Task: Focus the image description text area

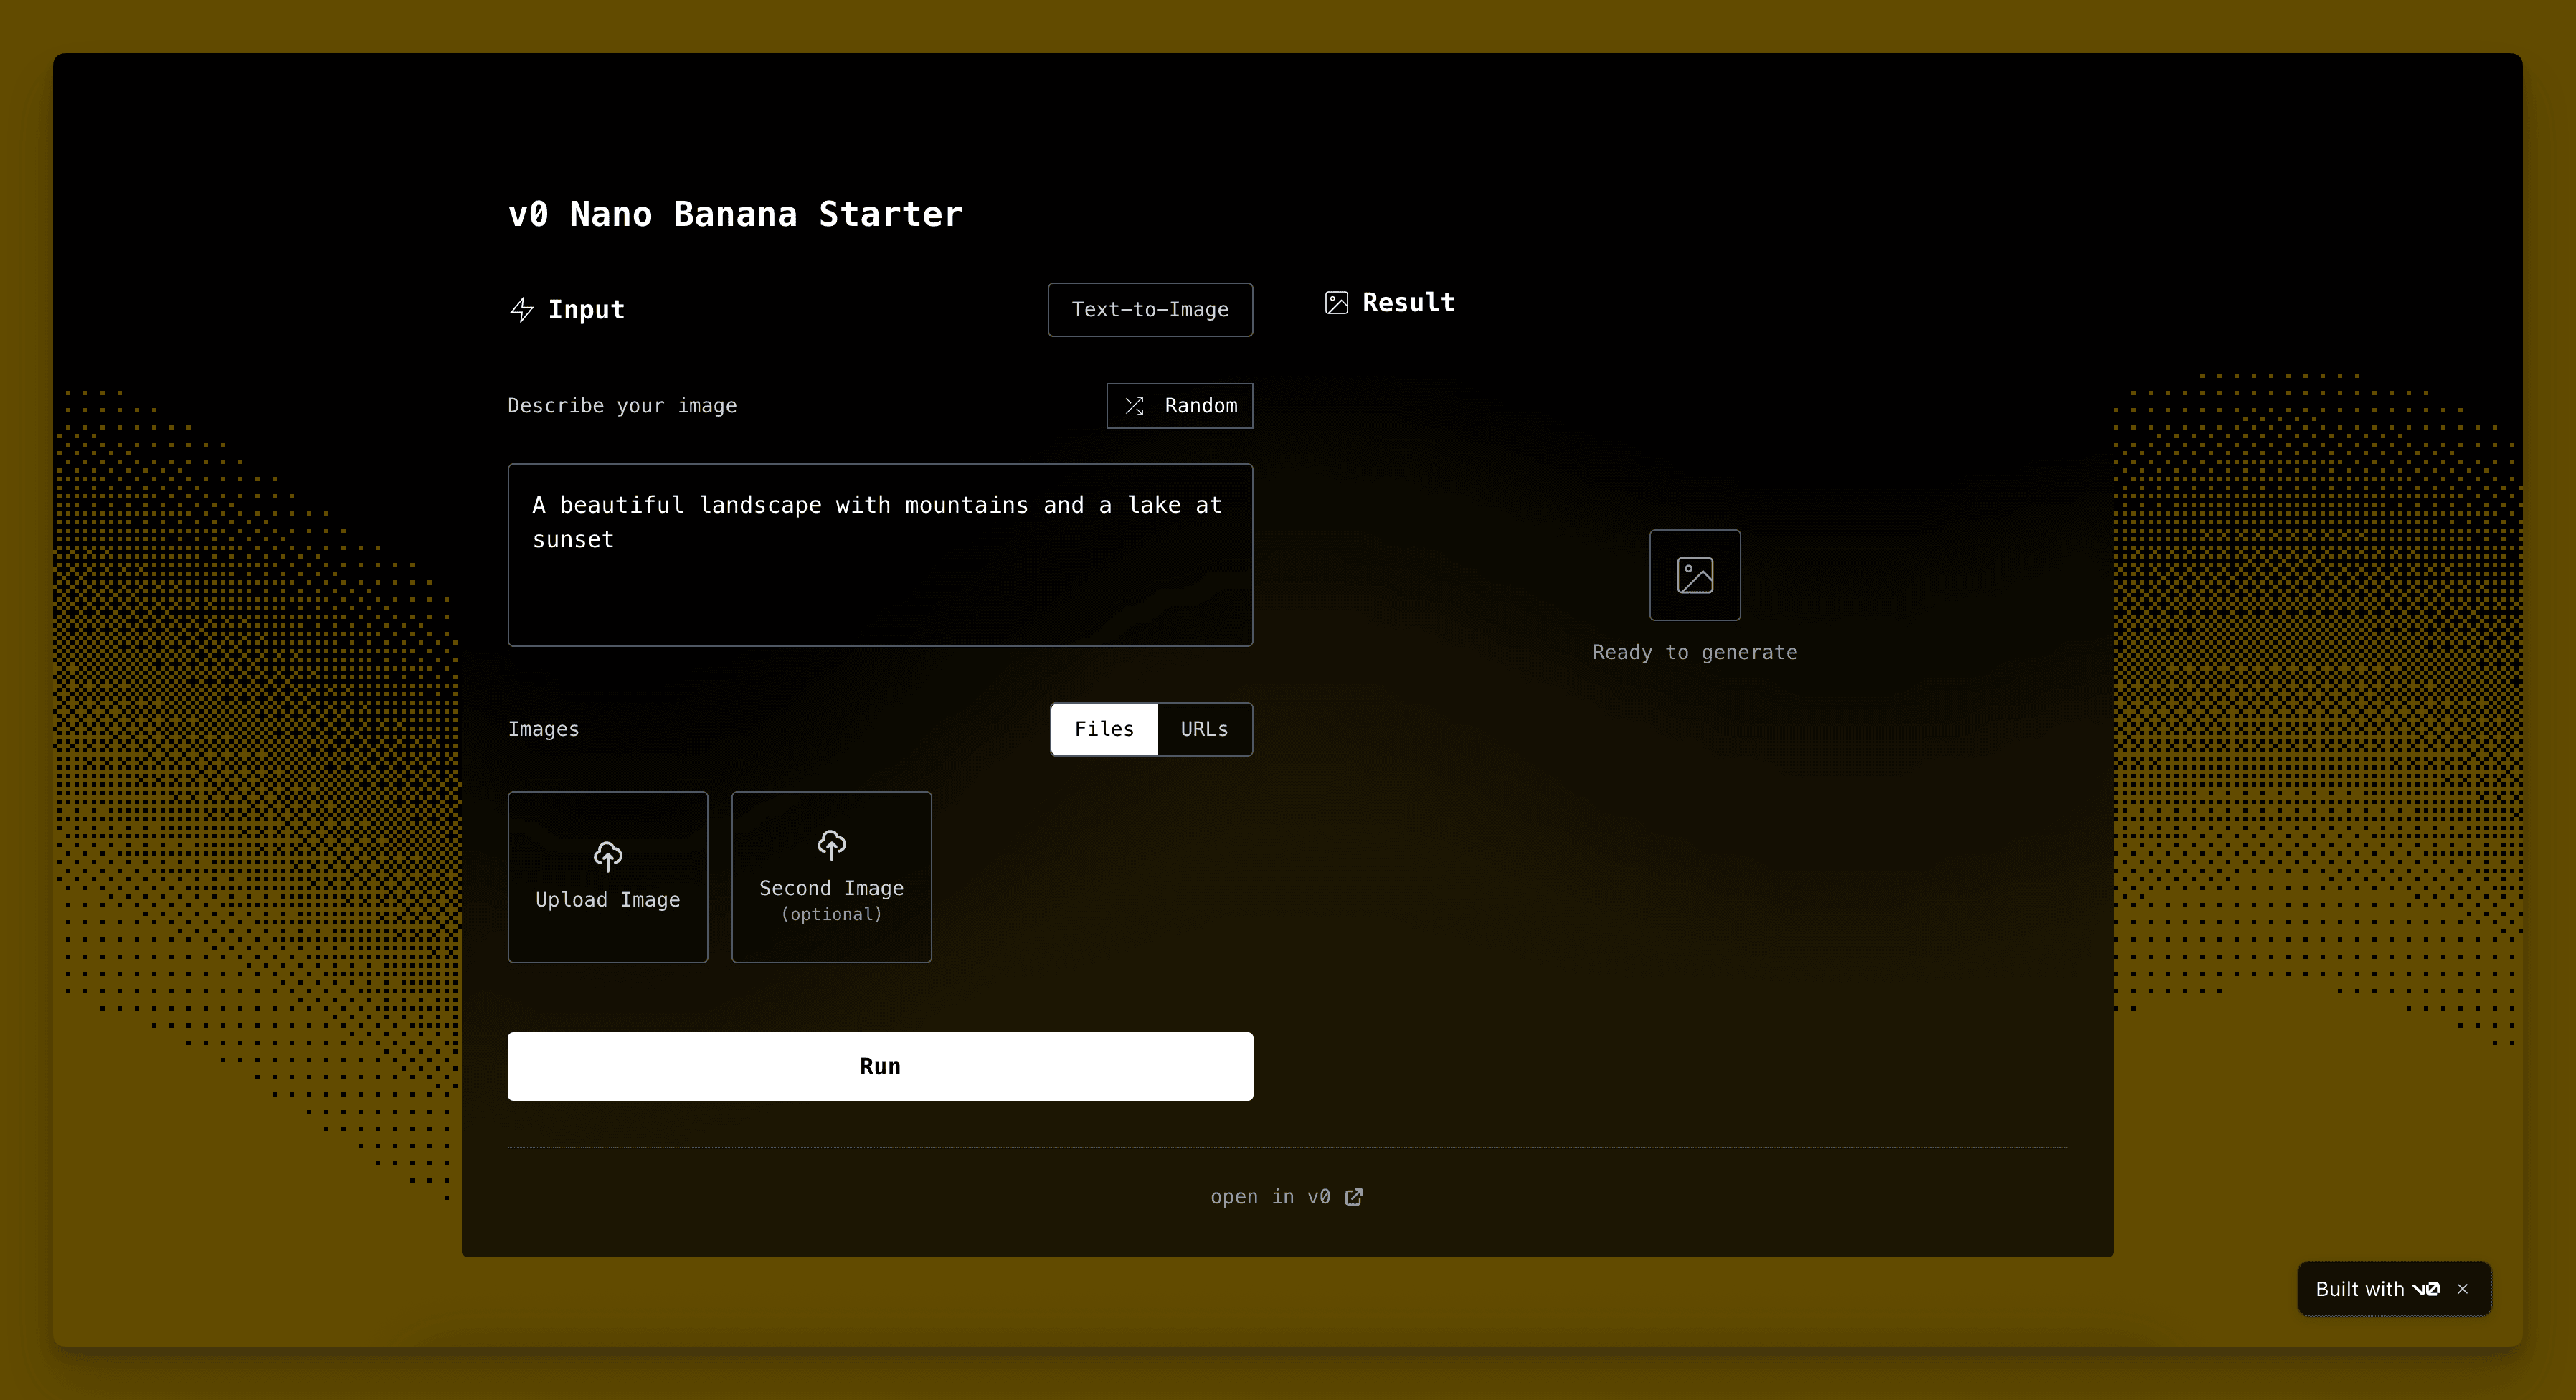Action: [880, 590]
